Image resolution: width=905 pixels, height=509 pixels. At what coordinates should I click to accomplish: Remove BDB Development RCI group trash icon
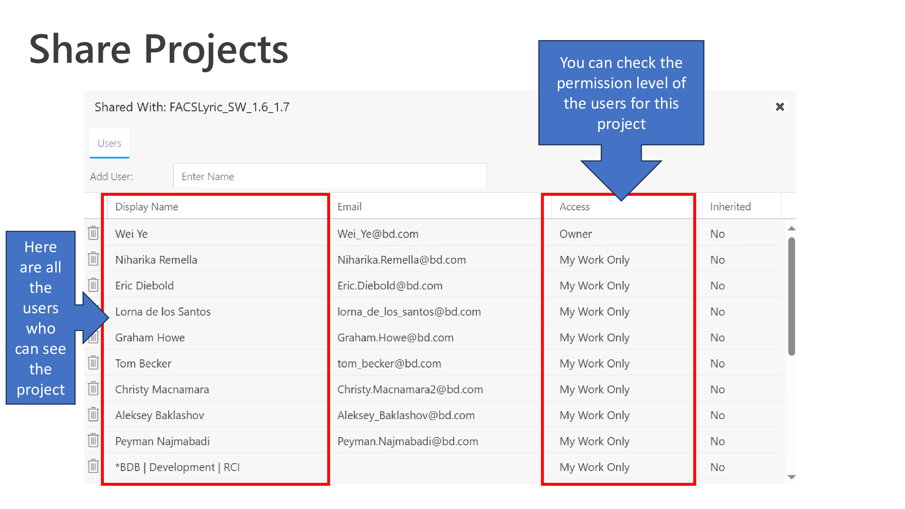[93, 467]
